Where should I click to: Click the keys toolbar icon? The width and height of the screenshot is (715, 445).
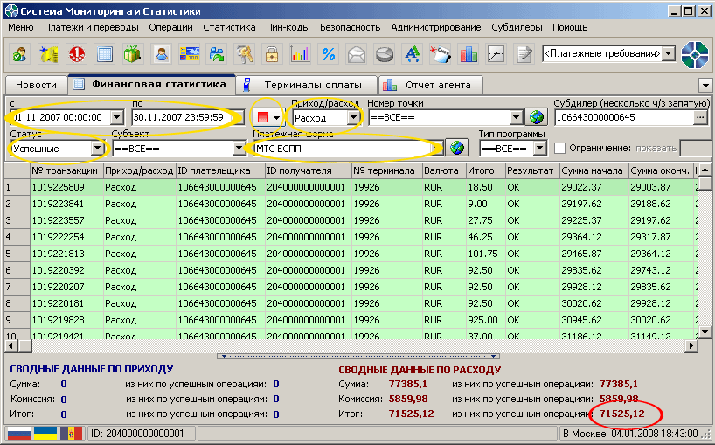tap(245, 54)
